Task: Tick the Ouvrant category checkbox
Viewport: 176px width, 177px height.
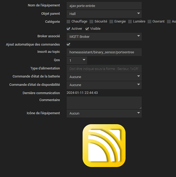Action: (149, 22)
